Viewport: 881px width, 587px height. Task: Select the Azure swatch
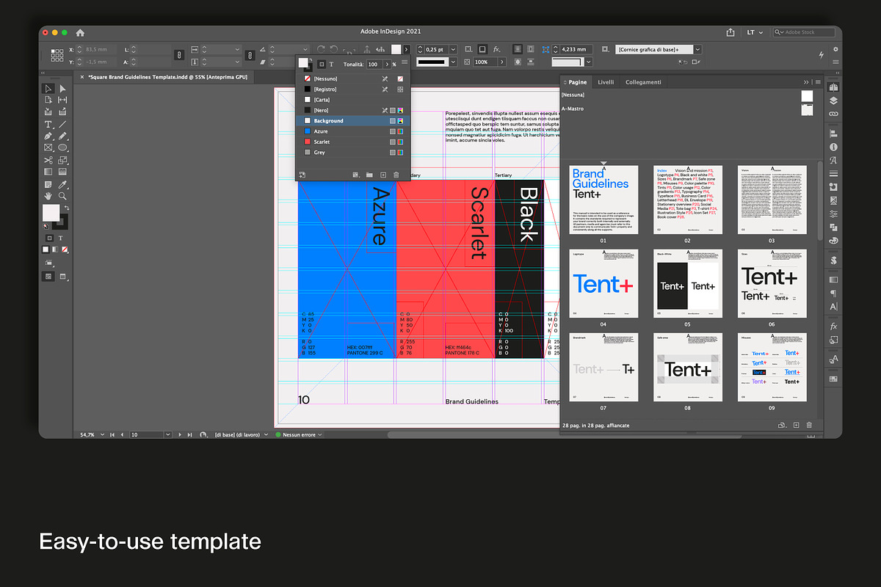tap(352, 131)
